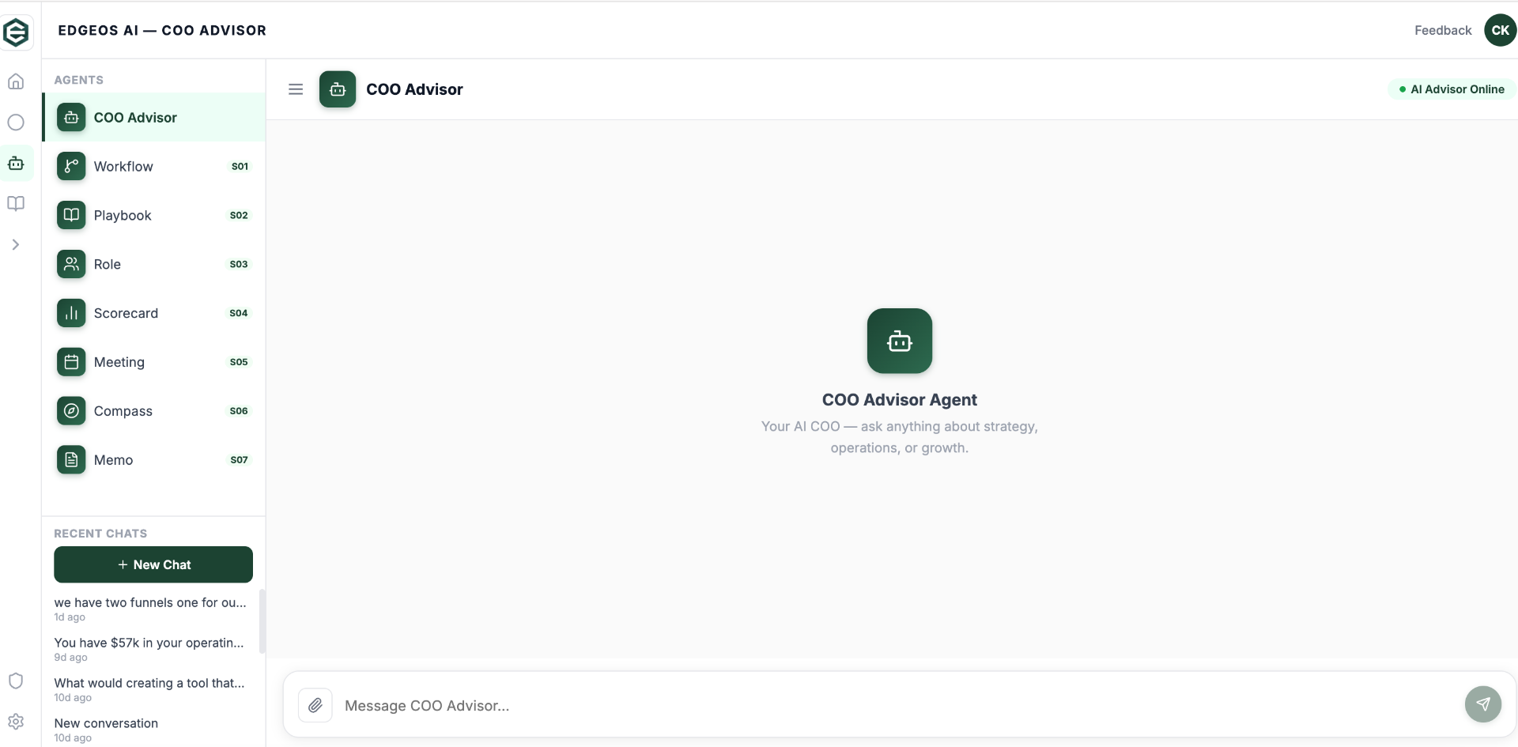Image resolution: width=1518 pixels, height=747 pixels.
Task: Click the recent chats scrollbar
Action: 262,621
